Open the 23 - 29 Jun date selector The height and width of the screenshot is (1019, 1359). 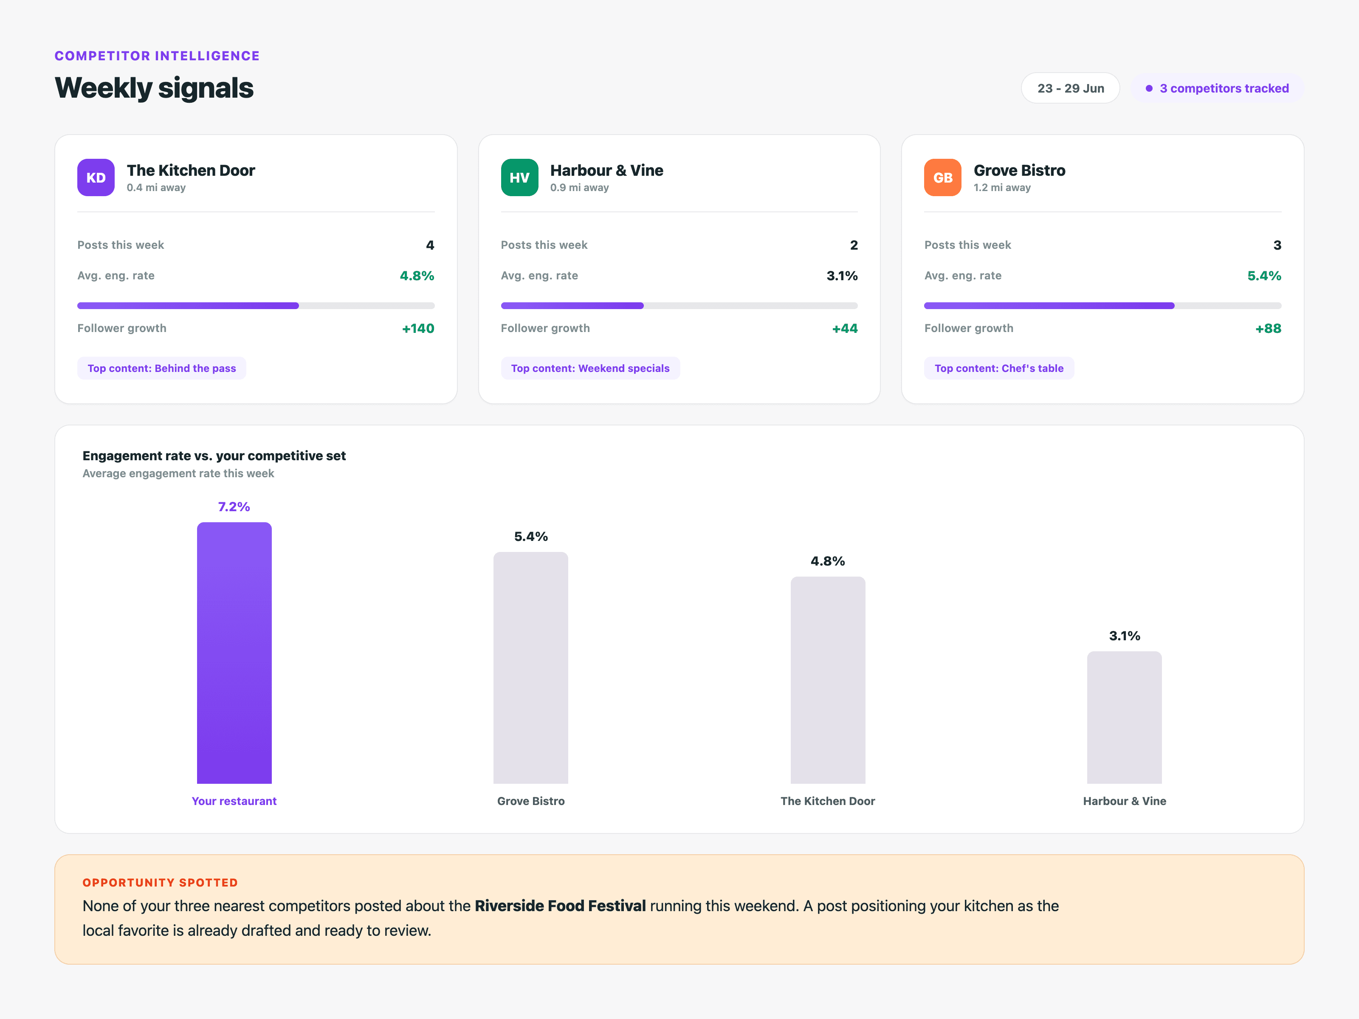(1070, 88)
